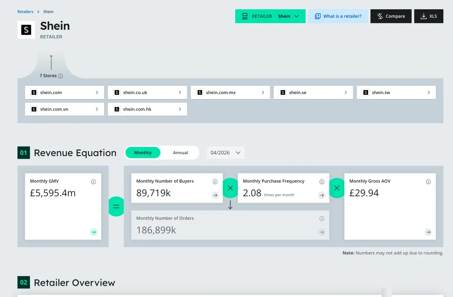453x297 pixels.
Task: Expand the shein.com.vn chevron arrow
Action: click(97, 109)
